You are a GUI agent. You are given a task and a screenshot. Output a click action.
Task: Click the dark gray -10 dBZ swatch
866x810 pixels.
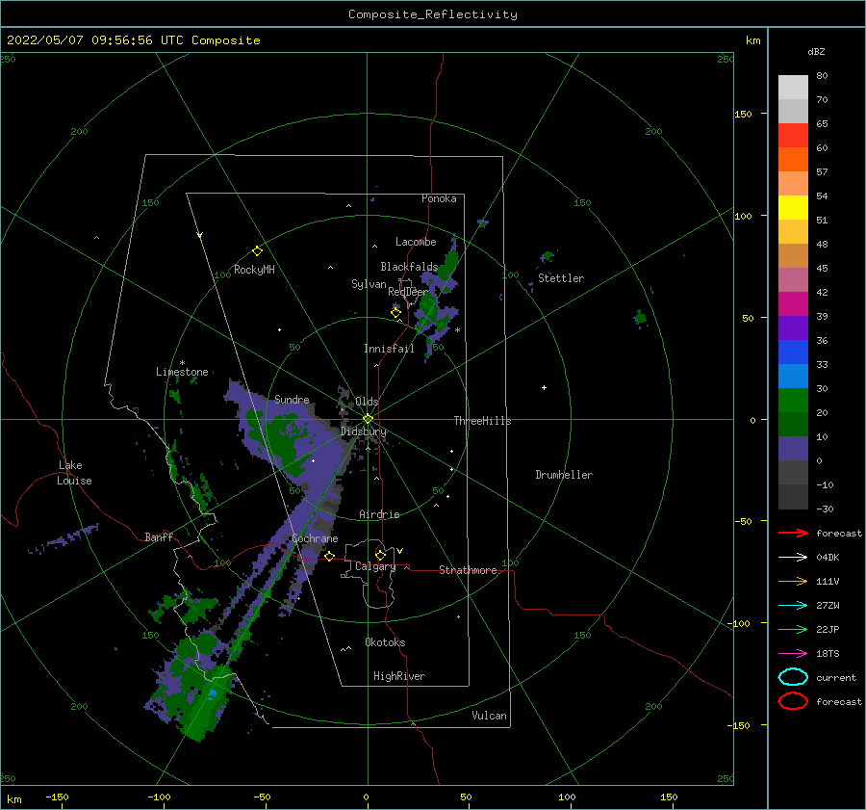[x=793, y=497]
